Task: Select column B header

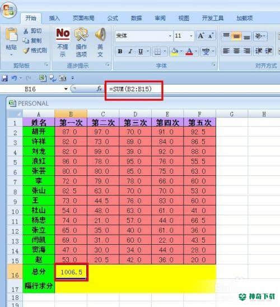Action: pyautogui.click(x=71, y=114)
